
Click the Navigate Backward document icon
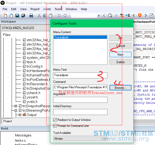pos(152,16)
